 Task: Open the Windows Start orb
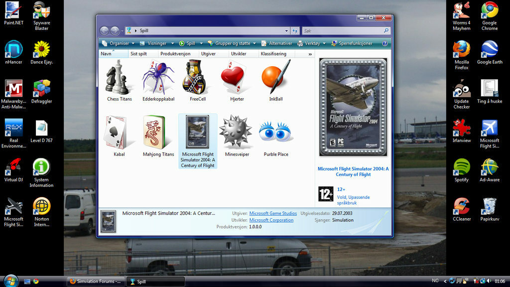point(11,281)
